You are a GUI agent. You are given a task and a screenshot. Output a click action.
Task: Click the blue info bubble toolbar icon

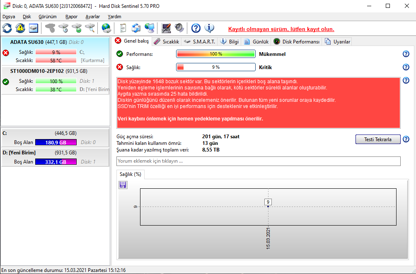[209, 28]
